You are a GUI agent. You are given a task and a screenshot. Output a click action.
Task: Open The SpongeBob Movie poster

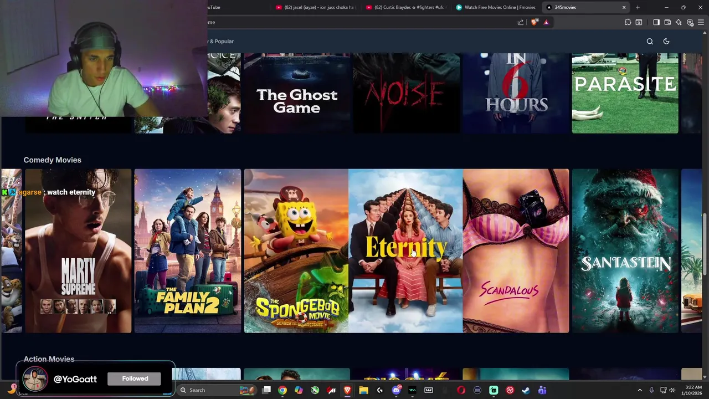[296, 250]
